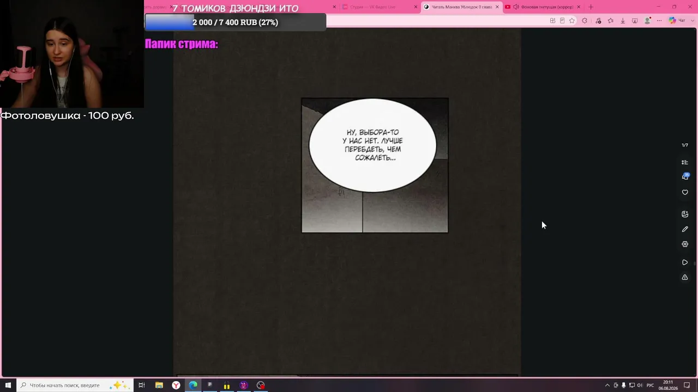Open the clock and calendar showing 20:11
Screen dimensions: 698x392
668,385
